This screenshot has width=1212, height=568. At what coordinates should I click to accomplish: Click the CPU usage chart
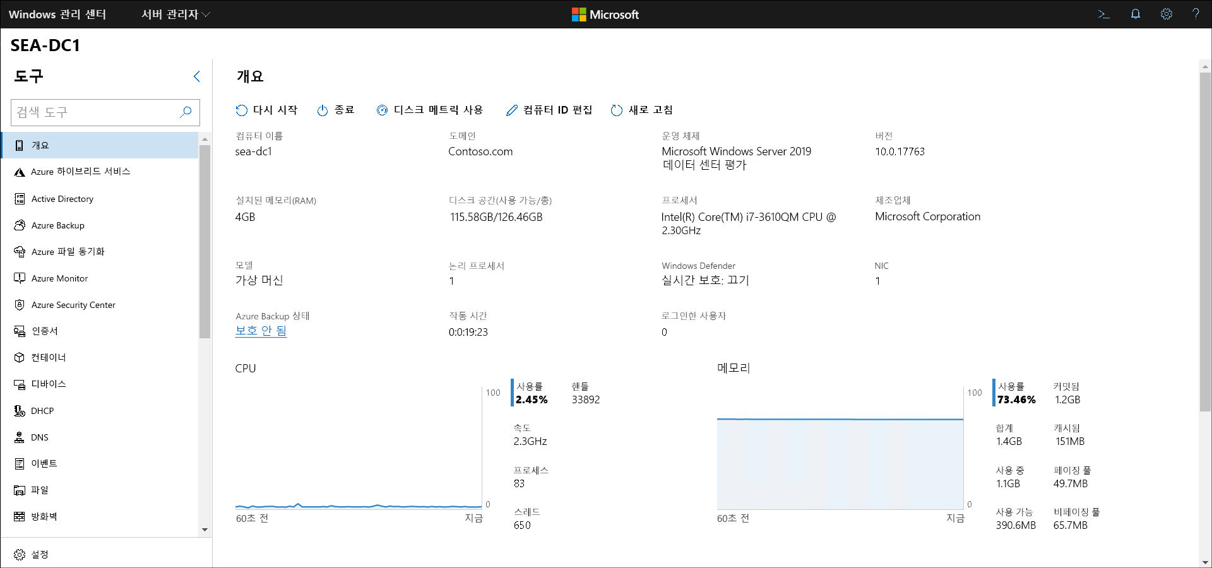coord(359,448)
